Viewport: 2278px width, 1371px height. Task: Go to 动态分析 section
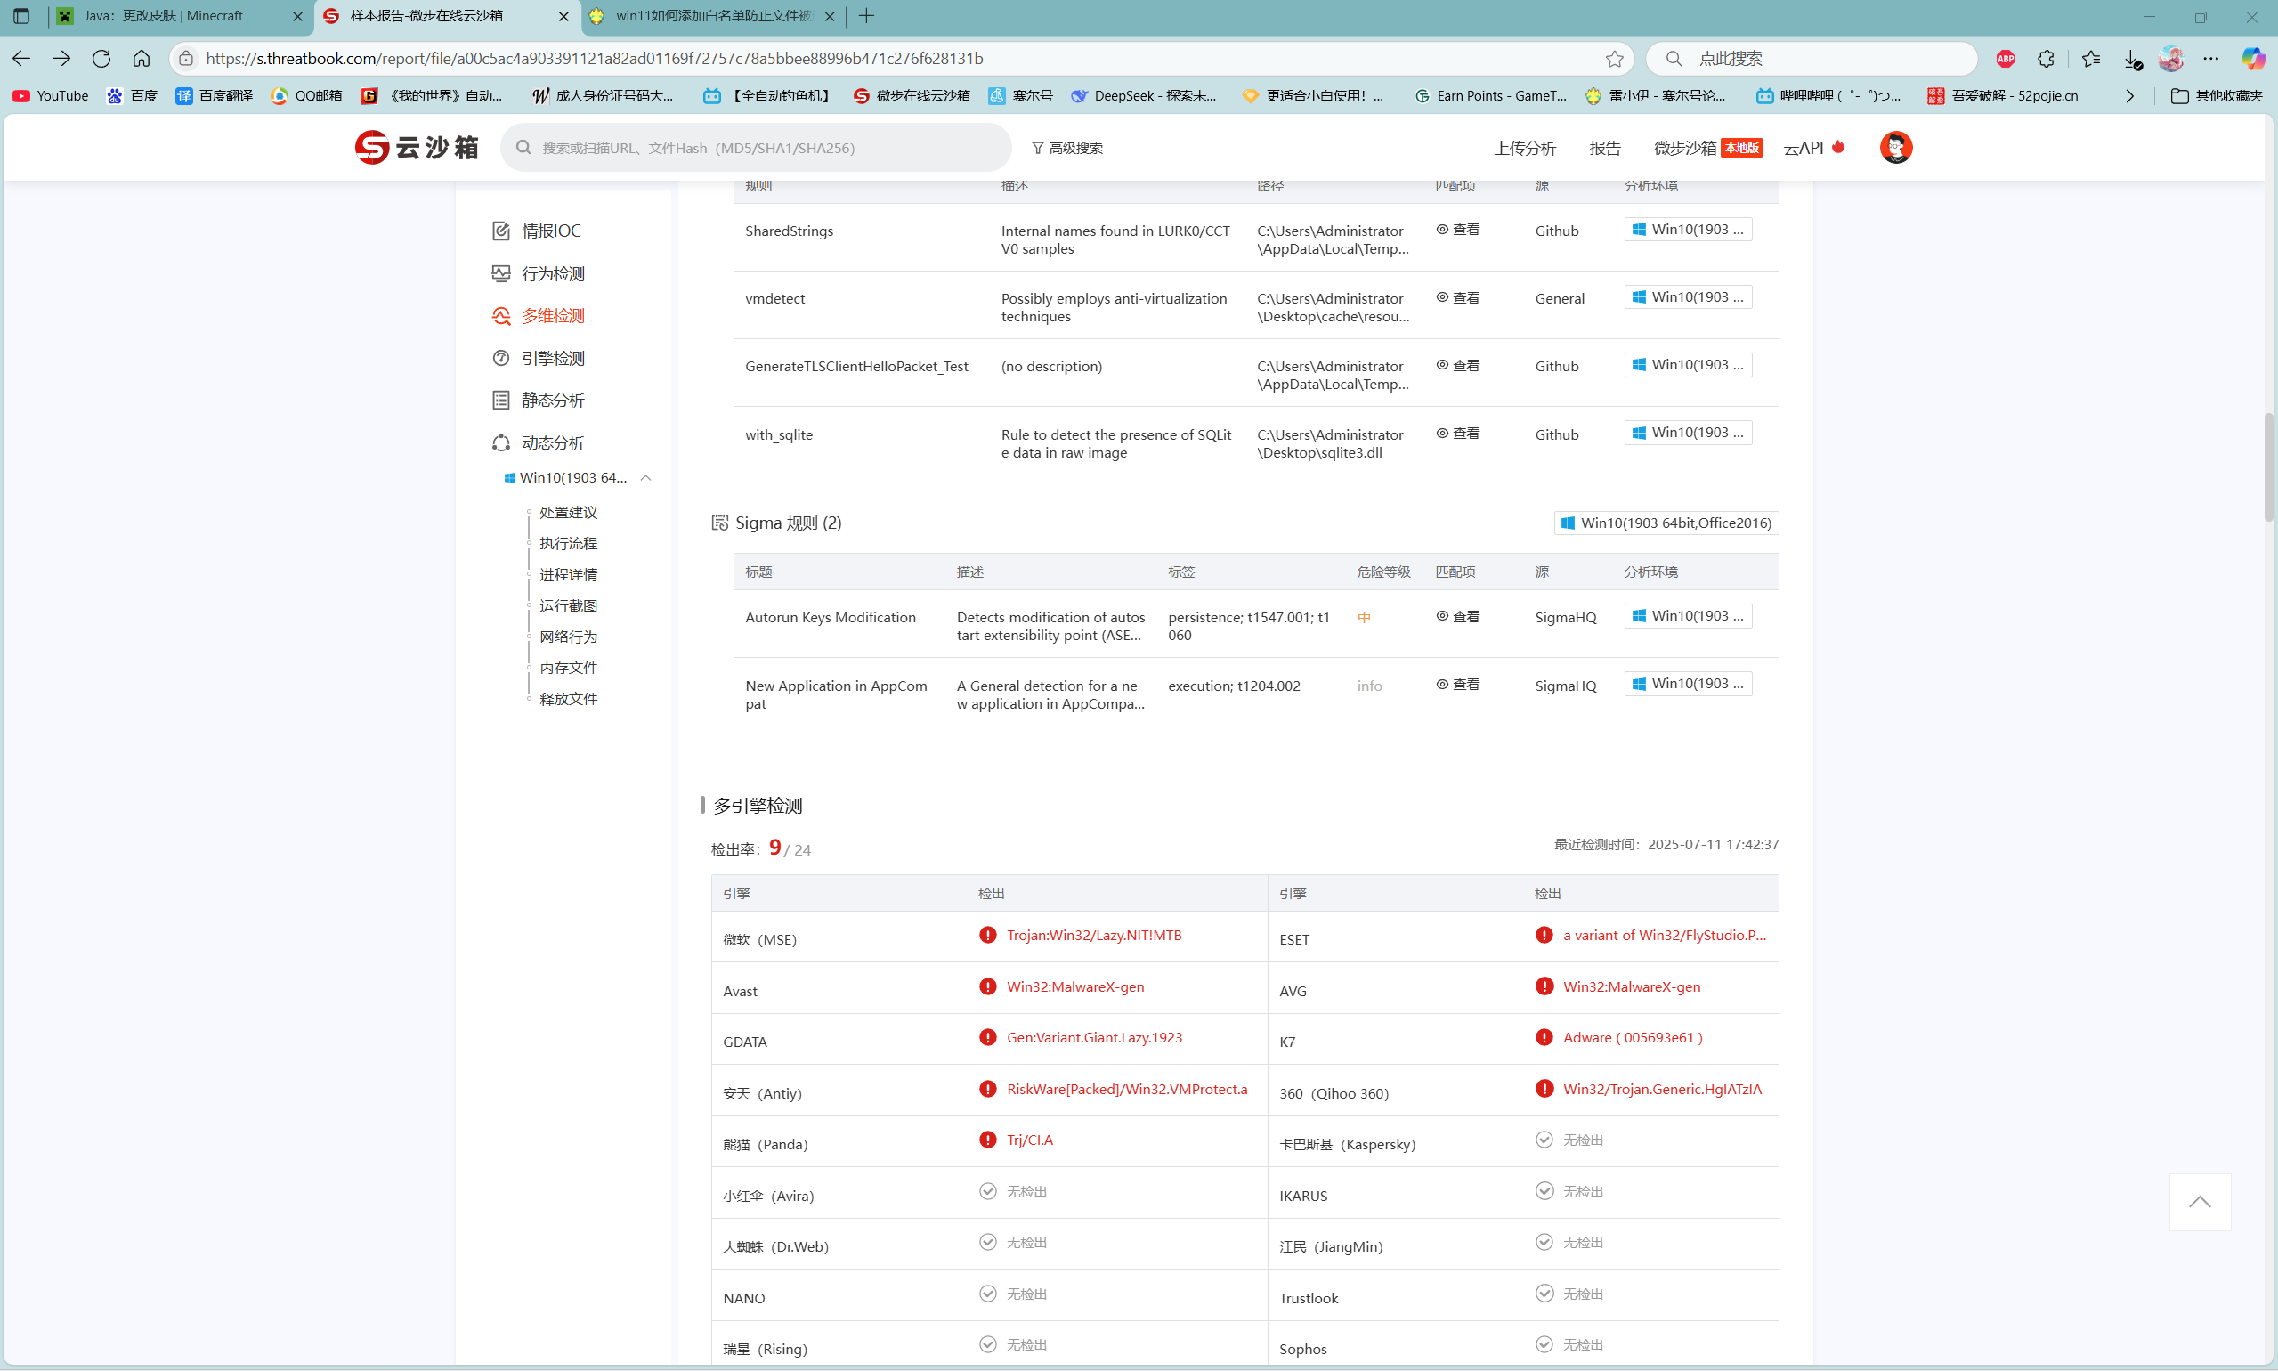point(539,442)
